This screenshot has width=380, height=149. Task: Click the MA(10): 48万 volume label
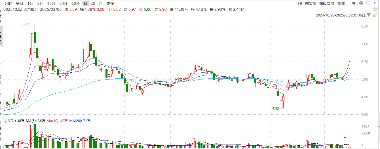click(x=57, y=121)
